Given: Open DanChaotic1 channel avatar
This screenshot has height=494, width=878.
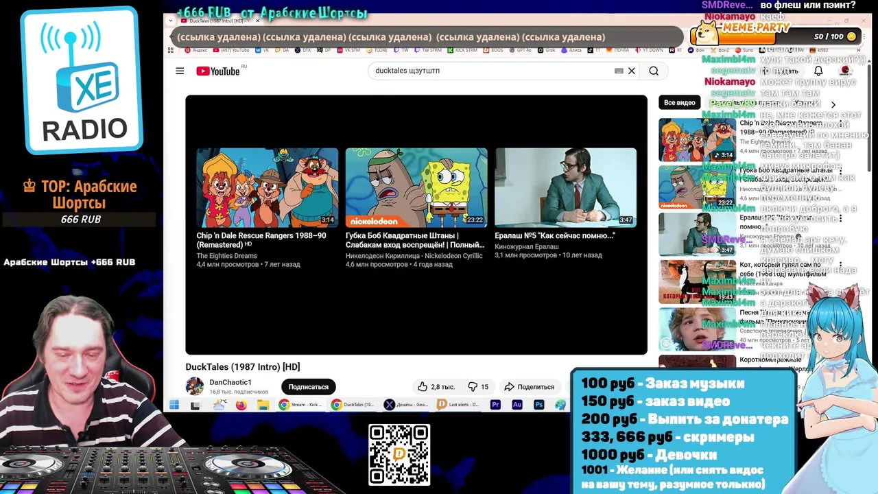Looking at the screenshot, I should pos(195,386).
